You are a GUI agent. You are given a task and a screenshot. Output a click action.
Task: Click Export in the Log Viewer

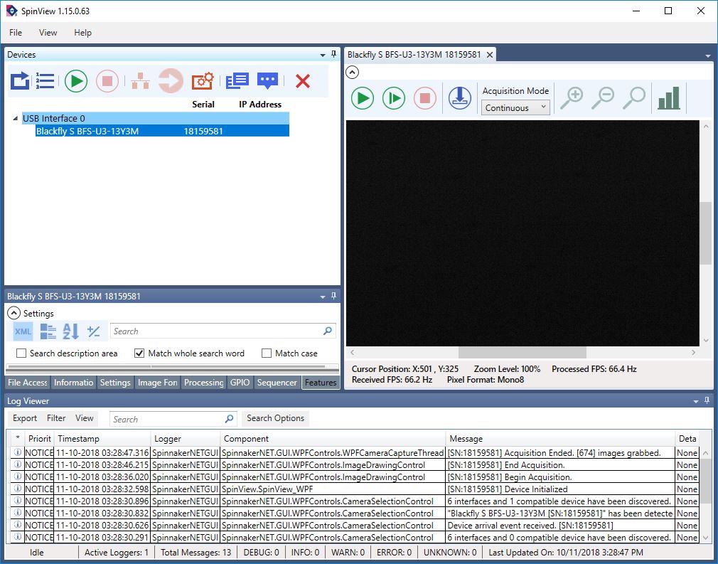[x=25, y=418]
